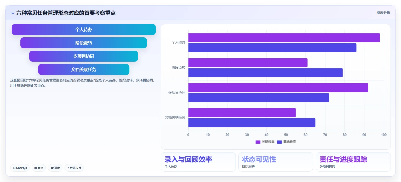Click the Chart.js tag chip
The height and width of the screenshot is (182, 401).
coord(20,168)
